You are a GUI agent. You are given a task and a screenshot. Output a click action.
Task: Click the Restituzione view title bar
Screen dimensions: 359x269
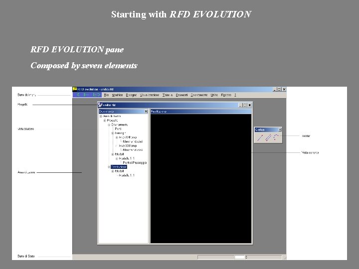click(x=201, y=112)
